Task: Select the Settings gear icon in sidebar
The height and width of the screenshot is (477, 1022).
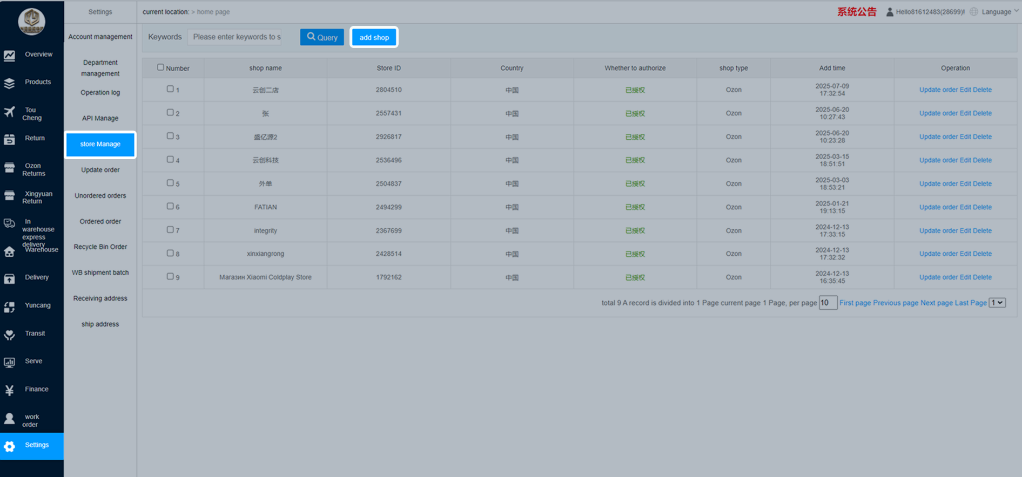Action: [x=9, y=447]
